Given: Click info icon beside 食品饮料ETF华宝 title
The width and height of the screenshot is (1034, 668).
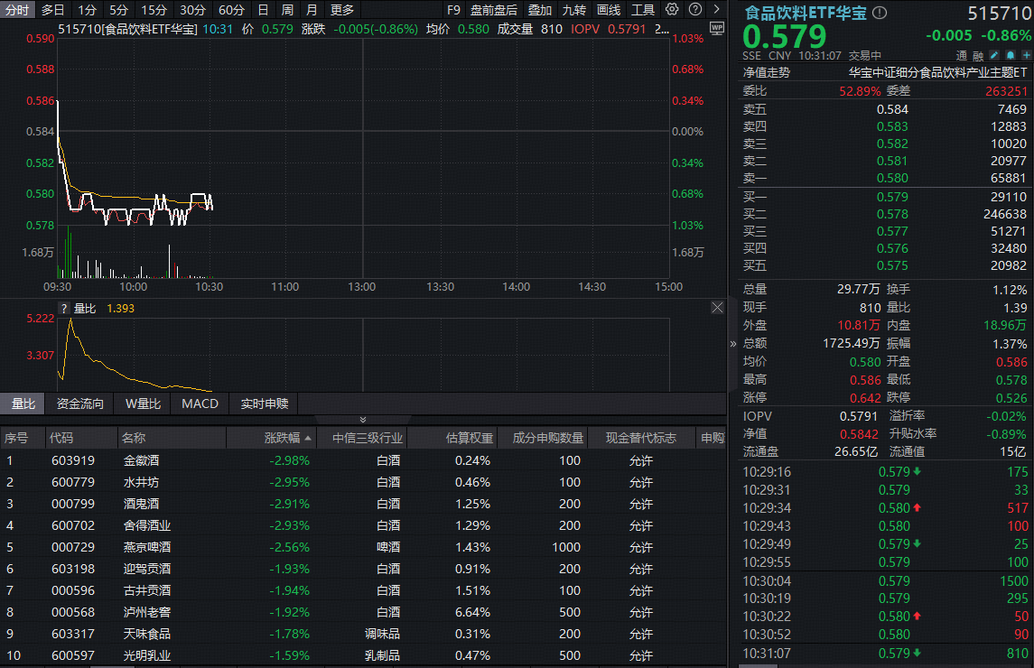Looking at the screenshot, I should (880, 14).
